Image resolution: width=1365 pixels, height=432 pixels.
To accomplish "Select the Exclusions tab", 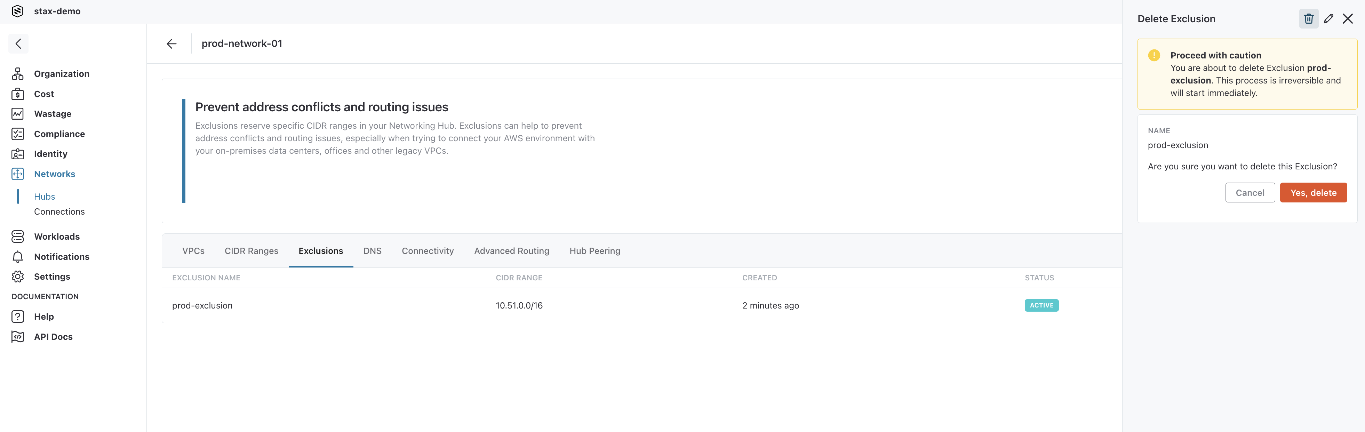I will pos(320,250).
